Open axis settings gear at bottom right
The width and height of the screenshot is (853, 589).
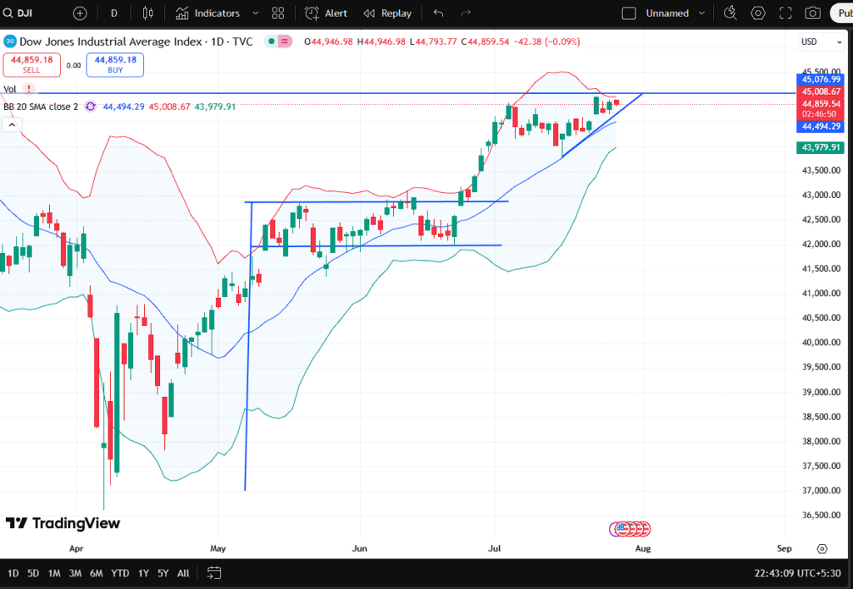tap(822, 549)
